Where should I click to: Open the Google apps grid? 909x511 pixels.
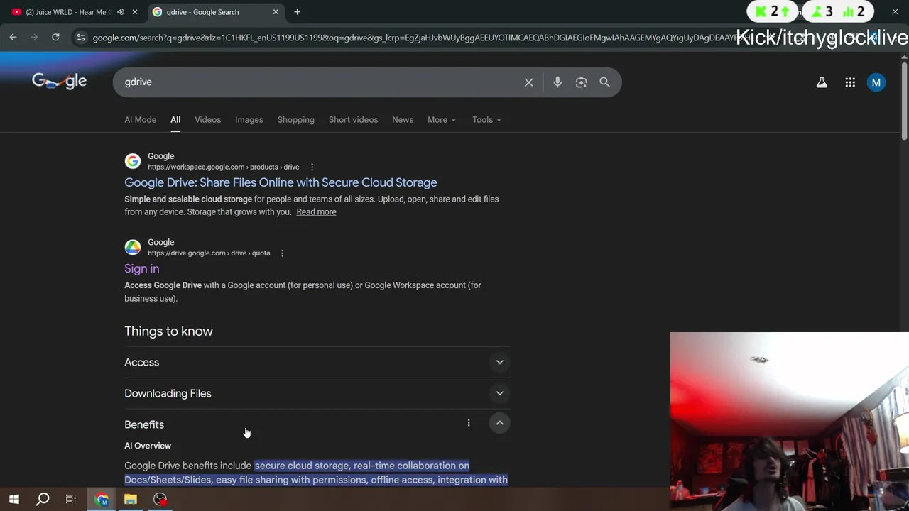point(850,82)
